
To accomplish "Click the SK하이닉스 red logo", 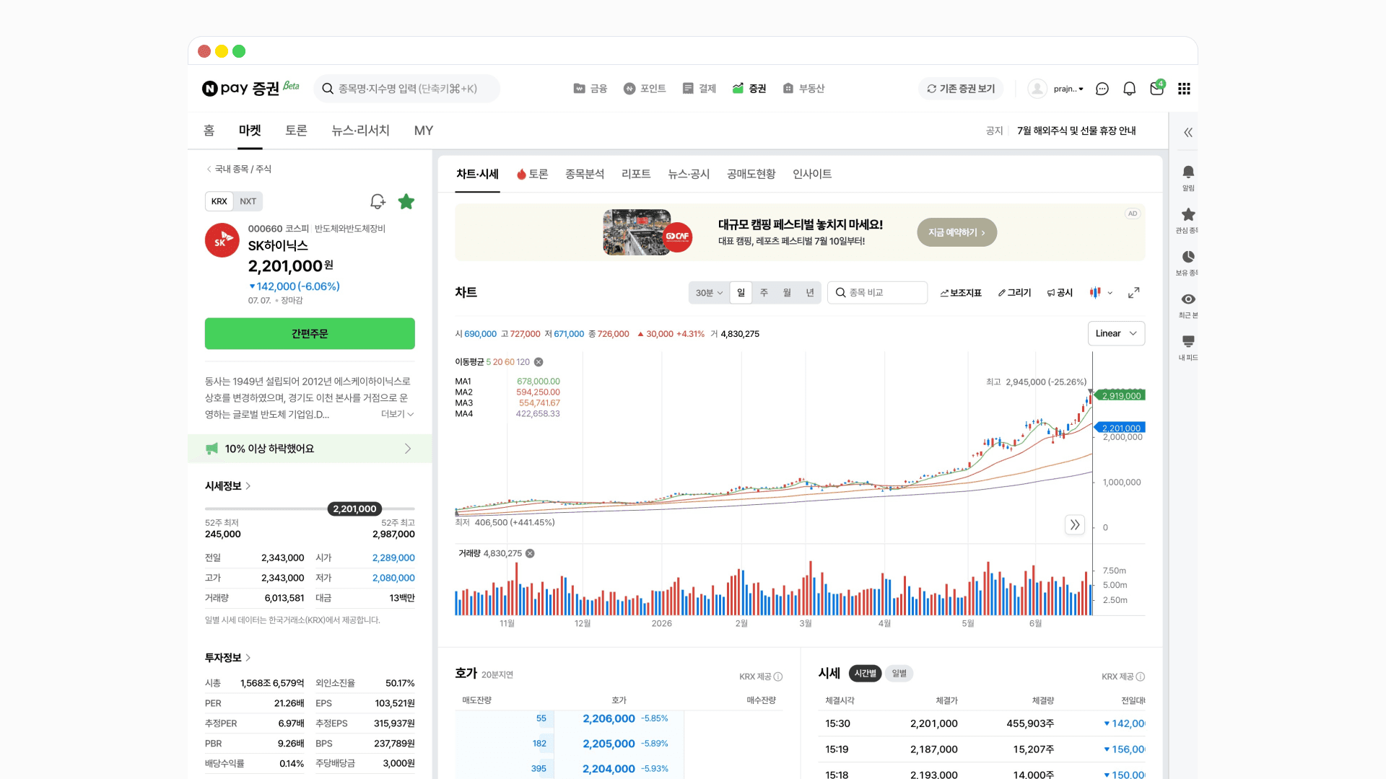I will [x=222, y=240].
